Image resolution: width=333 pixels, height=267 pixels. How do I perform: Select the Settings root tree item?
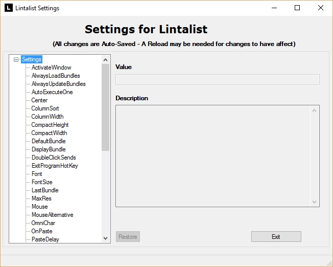[x=32, y=59]
